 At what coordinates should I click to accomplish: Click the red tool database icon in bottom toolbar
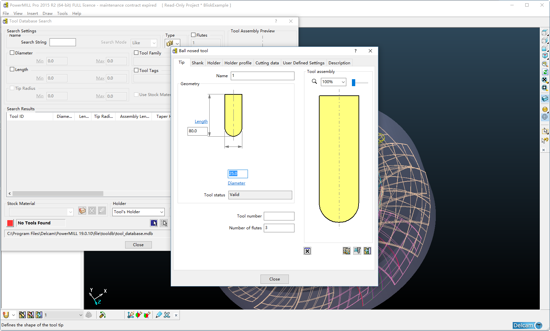31,315
